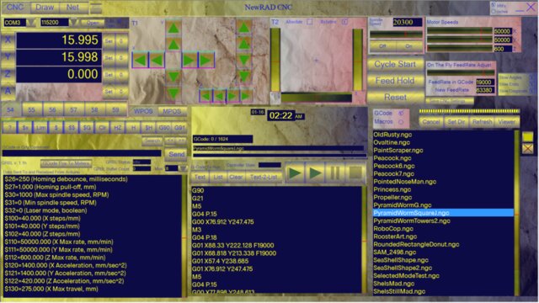
Task: Click the Feed Hold button
Action: click(395, 81)
